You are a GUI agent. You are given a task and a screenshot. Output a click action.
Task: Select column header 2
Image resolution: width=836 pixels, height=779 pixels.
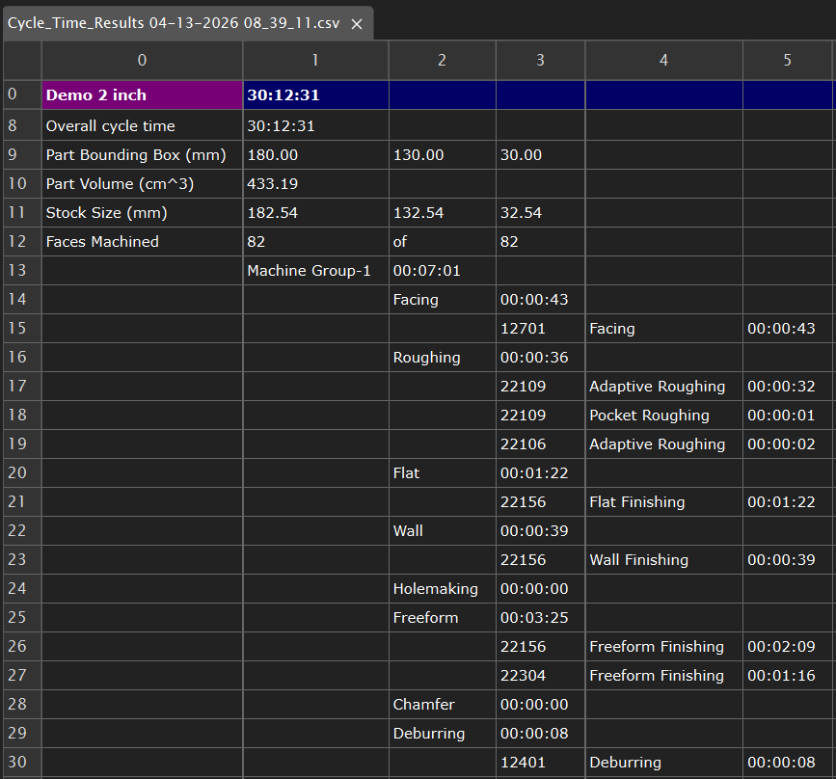click(x=442, y=60)
